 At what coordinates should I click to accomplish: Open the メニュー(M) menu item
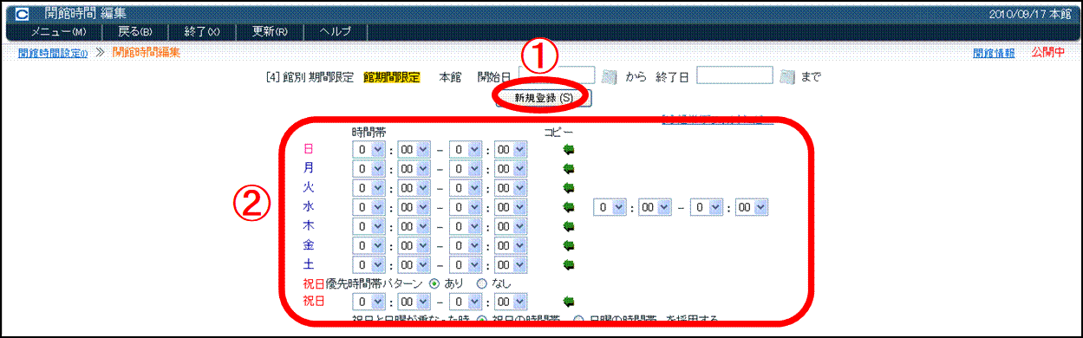click(59, 32)
